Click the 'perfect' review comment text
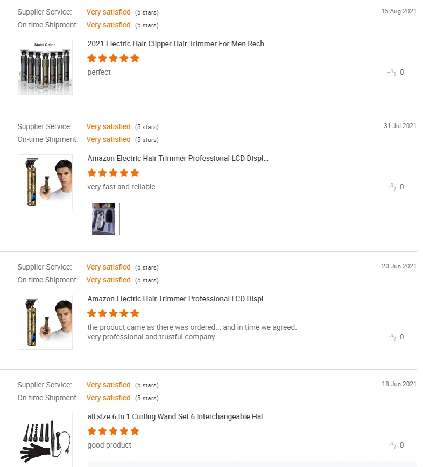Screen dimensions: 423x467 tap(99, 72)
